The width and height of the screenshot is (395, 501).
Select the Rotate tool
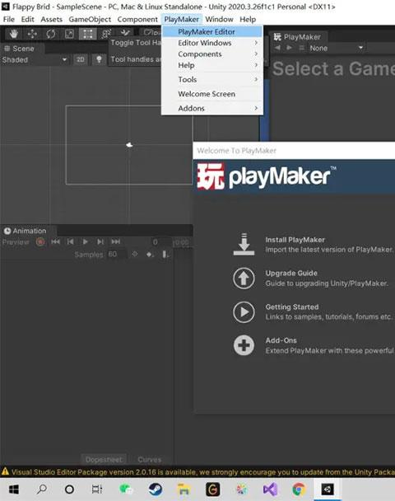[51, 34]
